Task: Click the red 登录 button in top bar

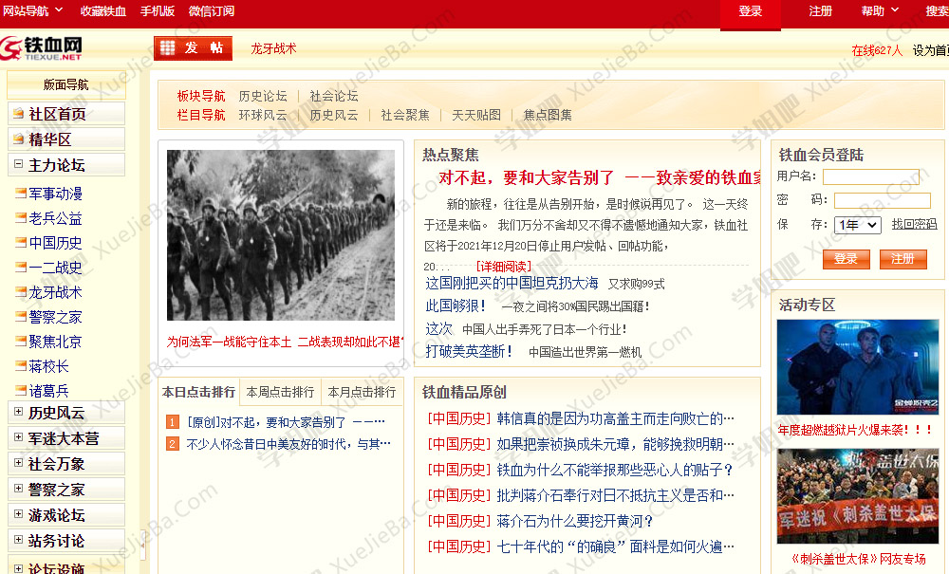Action: 750,13
